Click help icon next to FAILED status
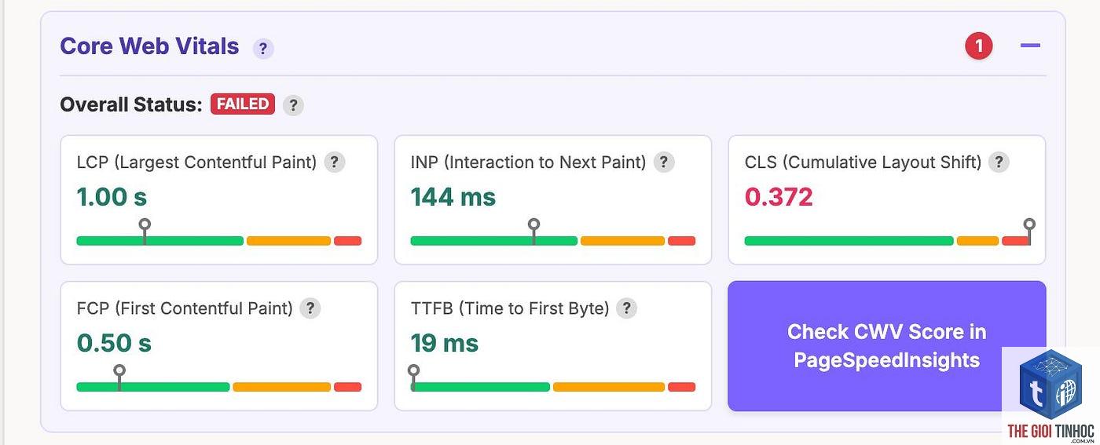The width and height of the screenshot is (1100, 445). pyautogui.click(x=293, y=105)
